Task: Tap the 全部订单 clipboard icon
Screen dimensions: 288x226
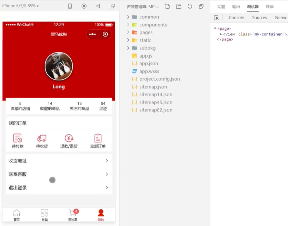Action: point(98,138)
